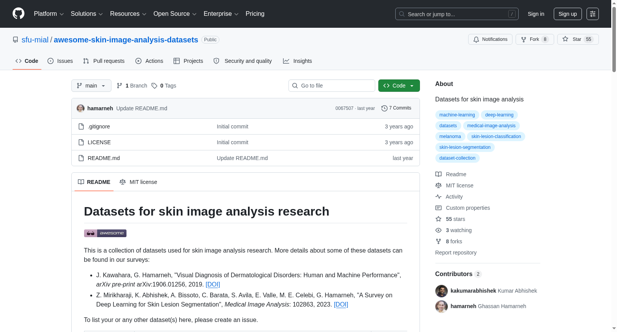Screen dimensions: 617x332
Task: Switch to the Insights tab
Action: [x=297, y=61]
